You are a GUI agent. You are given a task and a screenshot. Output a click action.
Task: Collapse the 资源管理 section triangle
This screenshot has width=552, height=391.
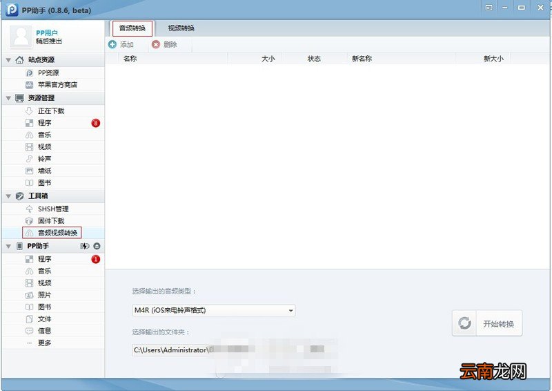[x=8, y=98]
